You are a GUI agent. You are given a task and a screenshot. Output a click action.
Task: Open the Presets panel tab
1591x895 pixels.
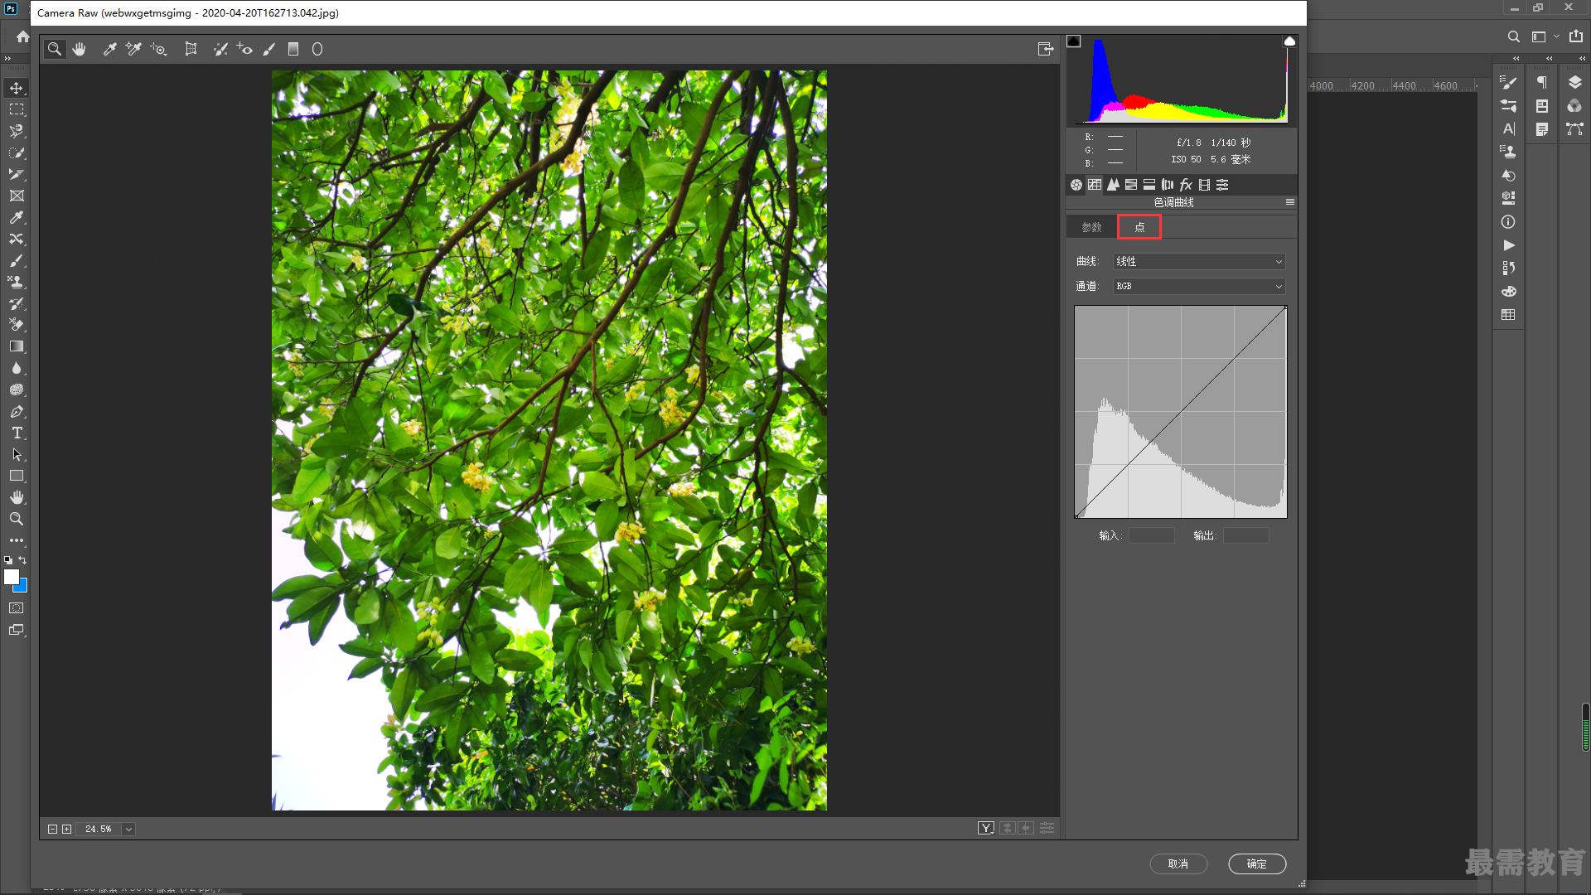[x=1222, y=185]
